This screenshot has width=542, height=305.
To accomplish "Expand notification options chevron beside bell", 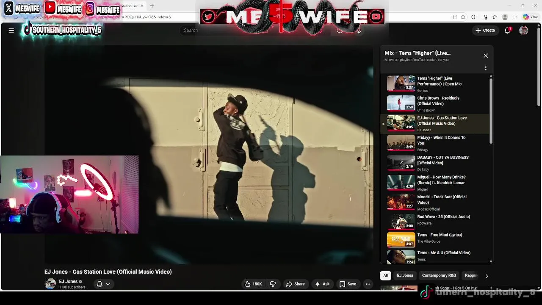I will click(x=108, y=284).
